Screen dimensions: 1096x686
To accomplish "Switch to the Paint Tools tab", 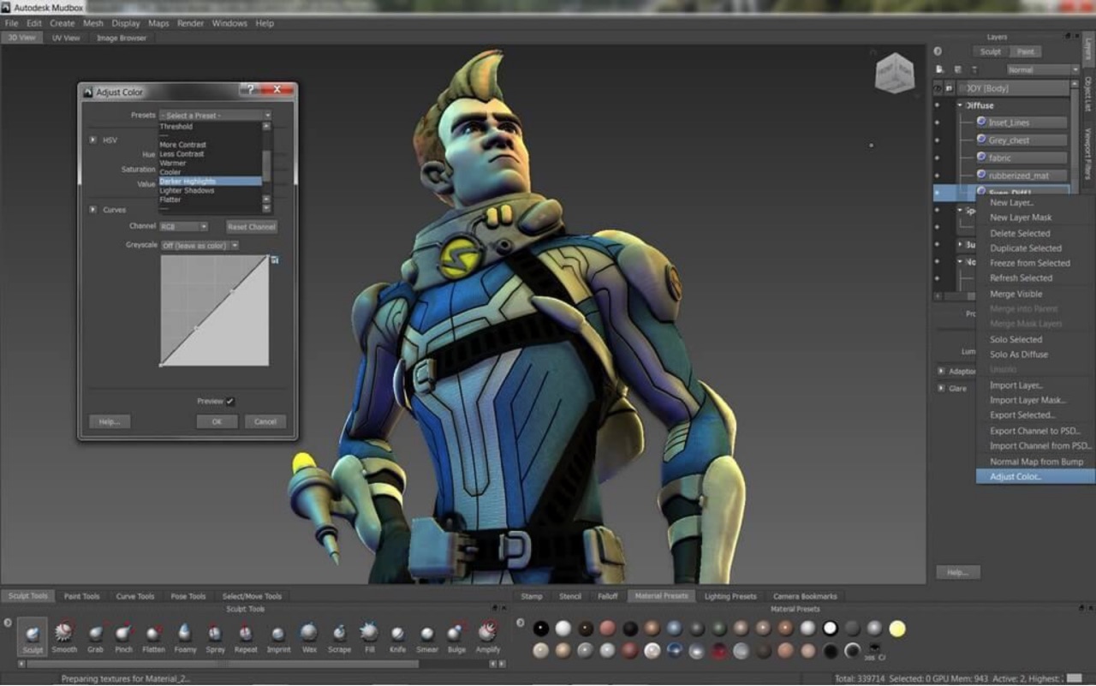I will 82,596.
